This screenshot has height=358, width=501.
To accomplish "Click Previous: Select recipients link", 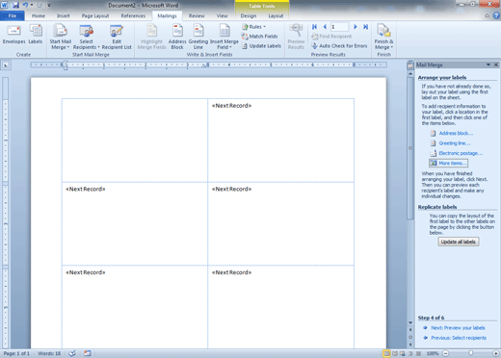I will (459, 338).
